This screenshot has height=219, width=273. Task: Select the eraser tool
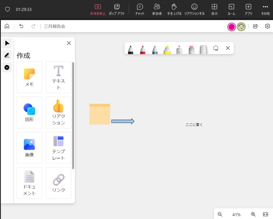tap(191, 50)
